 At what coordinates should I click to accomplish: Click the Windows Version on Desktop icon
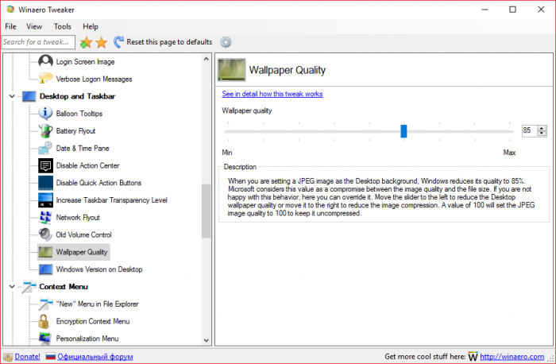coord(46,269)
